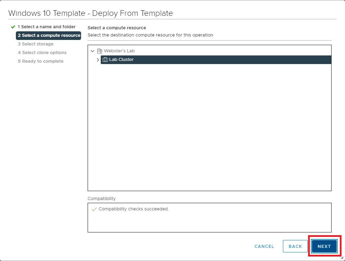Proceed with the Next button

point(324,247)
